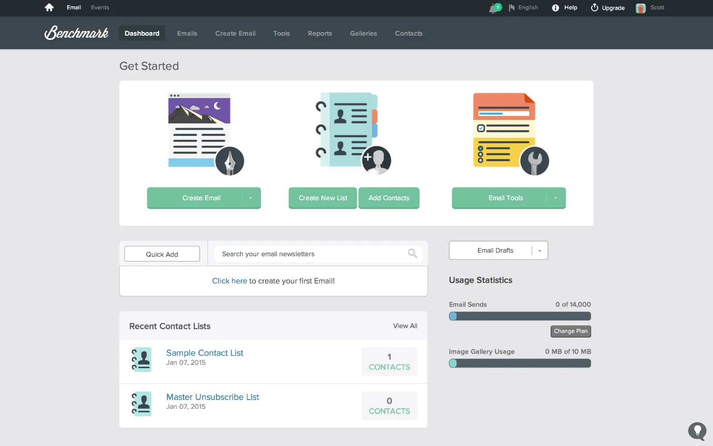Click the Email Sends progress bar

click(x=520, y=316)
